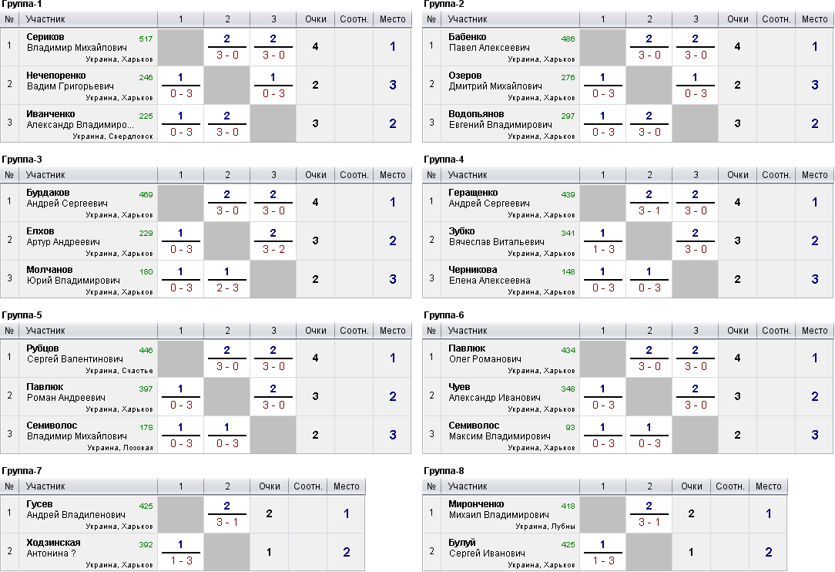Click player name Бабенко Павел Алексеевич
This screenshot has height=572, width=835.
[489, 42]
